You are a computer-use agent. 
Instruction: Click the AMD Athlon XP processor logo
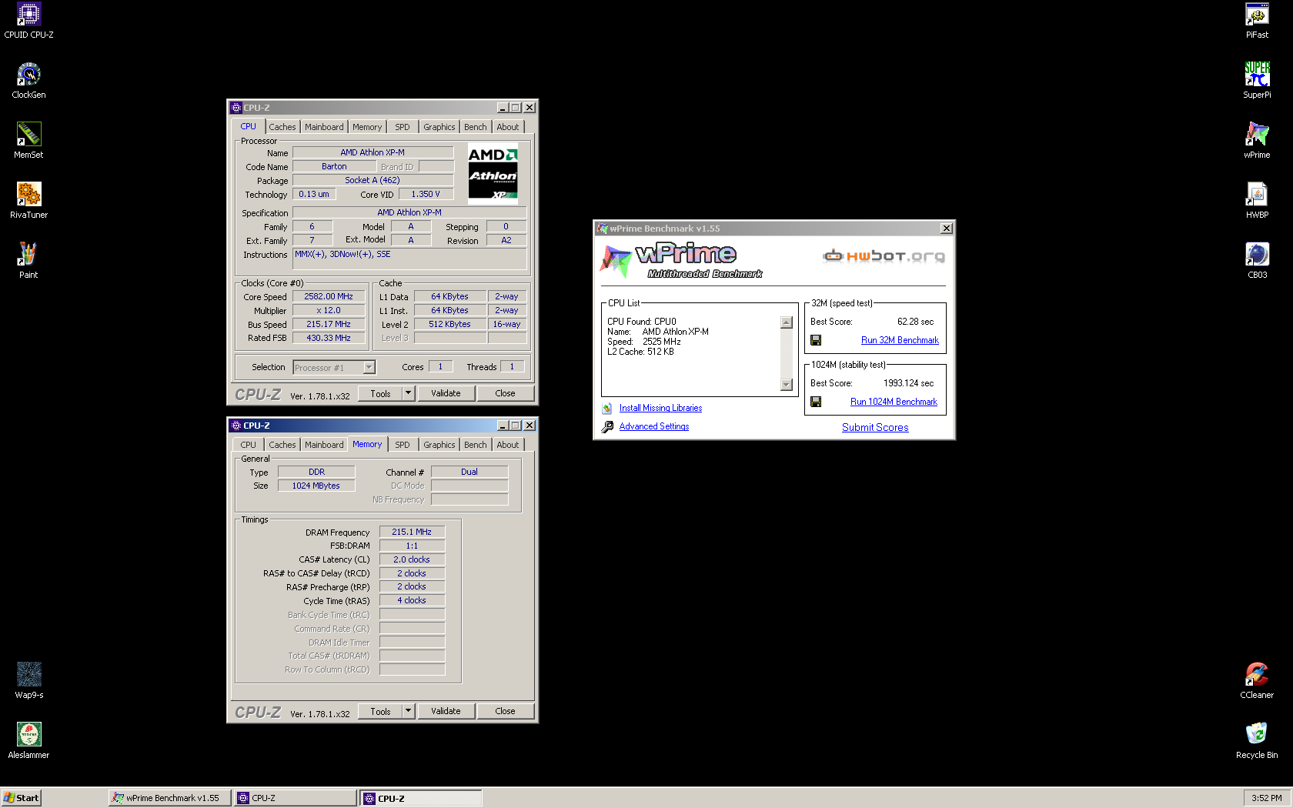pyautogui.click(x=493, y=173)
